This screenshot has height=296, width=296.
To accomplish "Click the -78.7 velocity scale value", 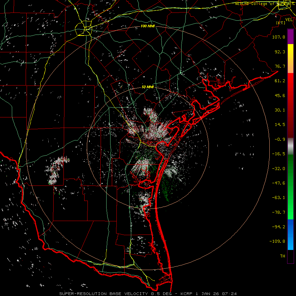I will [279, 212].
